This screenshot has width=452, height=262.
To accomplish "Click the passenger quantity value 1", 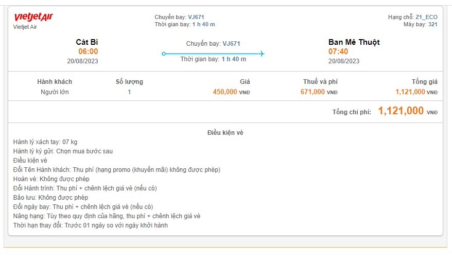I will click(x=129, y=92).
